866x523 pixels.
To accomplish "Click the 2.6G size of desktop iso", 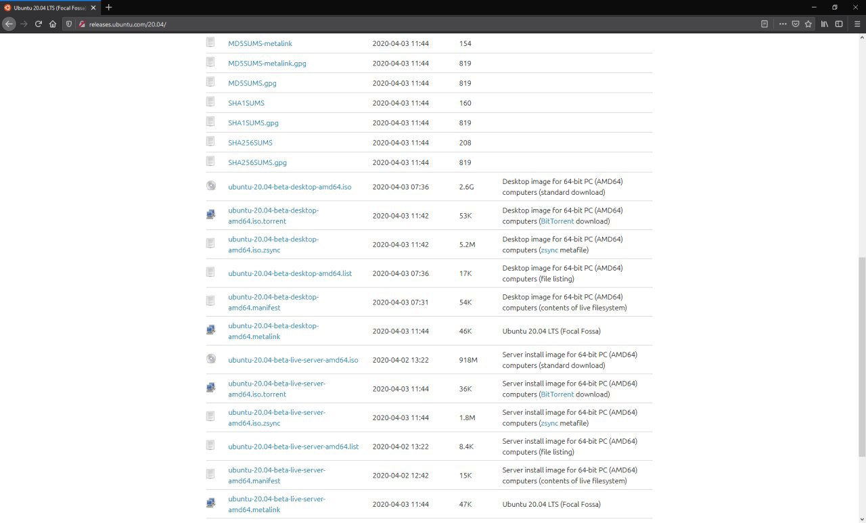I will [x=467, y=187].
